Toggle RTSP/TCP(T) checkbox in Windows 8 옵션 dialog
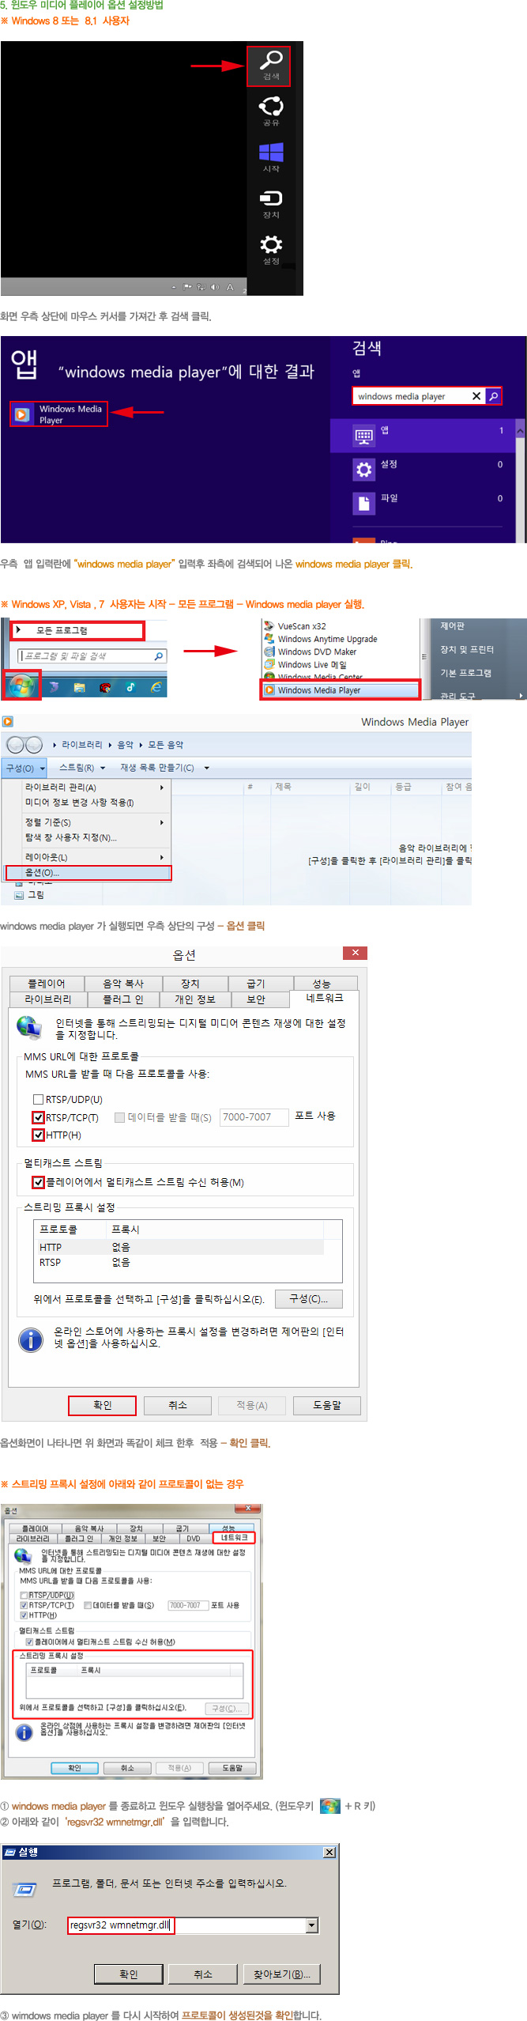This screenshot has height=2021, width=527. pyautogui.click(x=38, y=1116)
